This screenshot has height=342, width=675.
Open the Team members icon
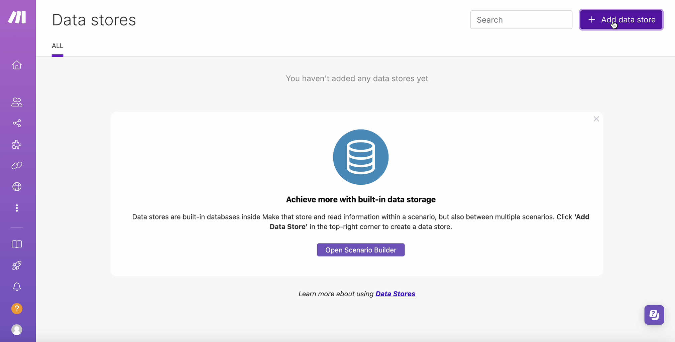[x=17, y=102]
